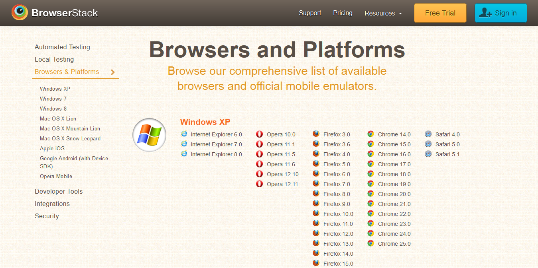Select Google Android (with Device SDK)

74,158
